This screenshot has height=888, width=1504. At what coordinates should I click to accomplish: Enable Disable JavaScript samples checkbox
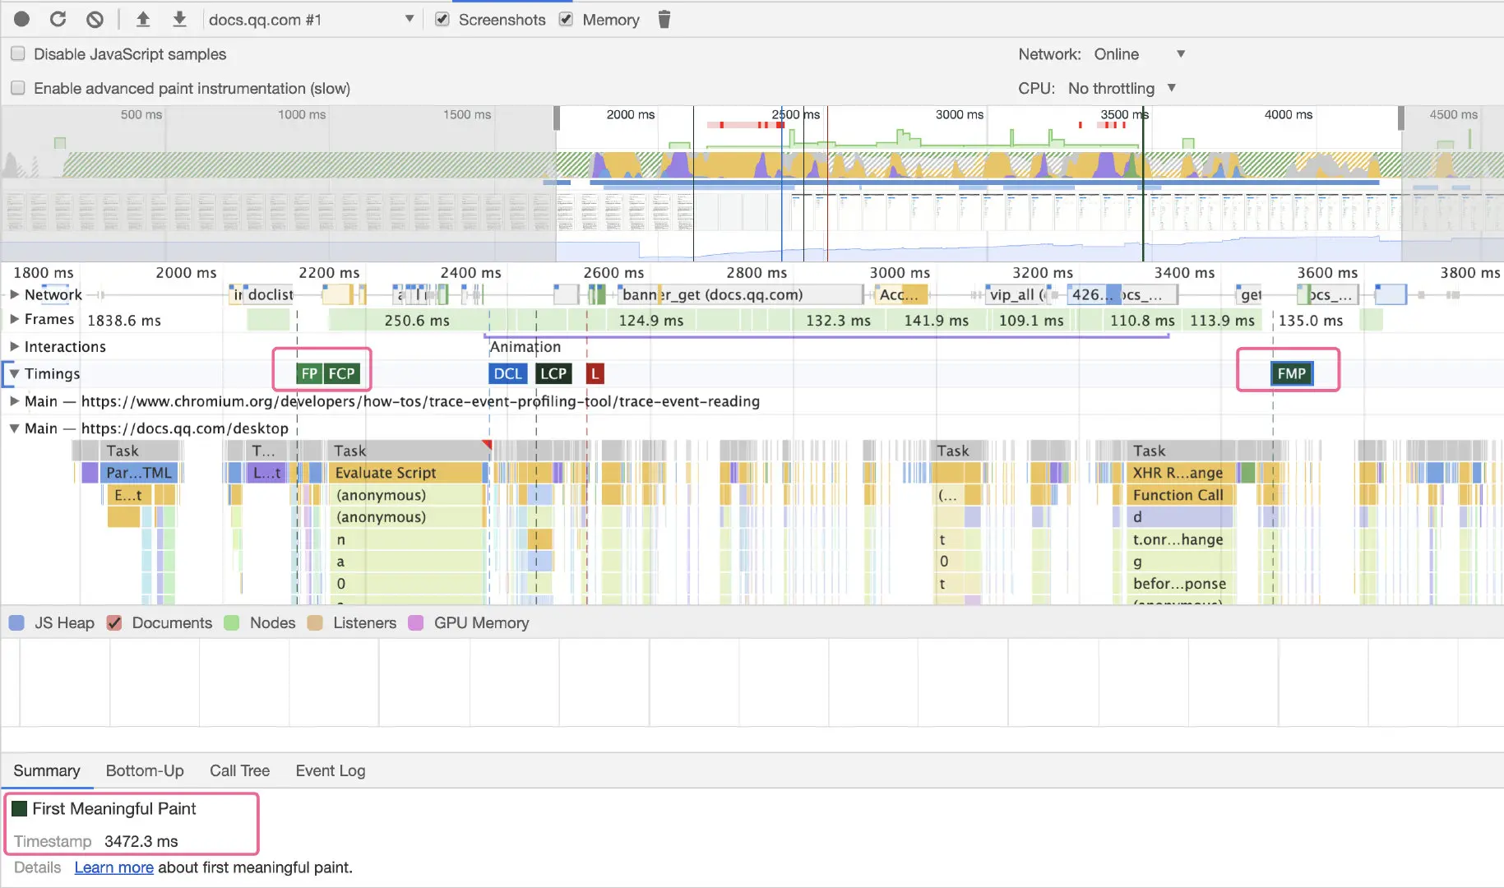point(18,54)
